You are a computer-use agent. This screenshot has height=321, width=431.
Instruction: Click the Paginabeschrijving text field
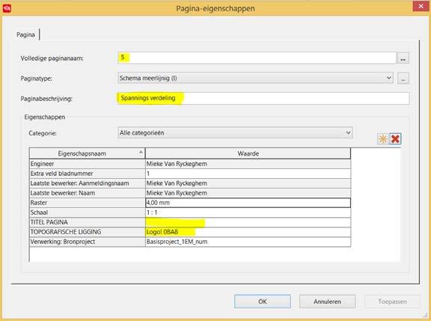coord(263,98)
